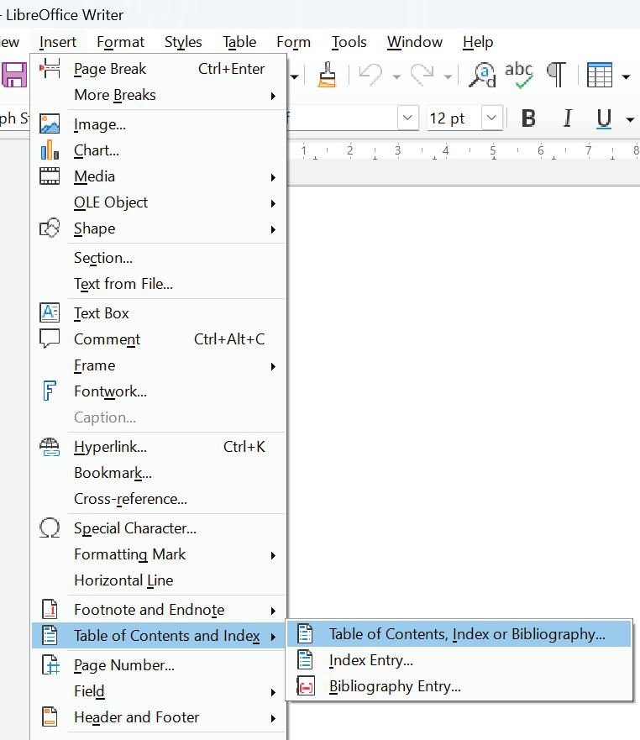Viewport: 640px width, 740px height.
Task: Insert a Comment
Action: click(159, 339)
